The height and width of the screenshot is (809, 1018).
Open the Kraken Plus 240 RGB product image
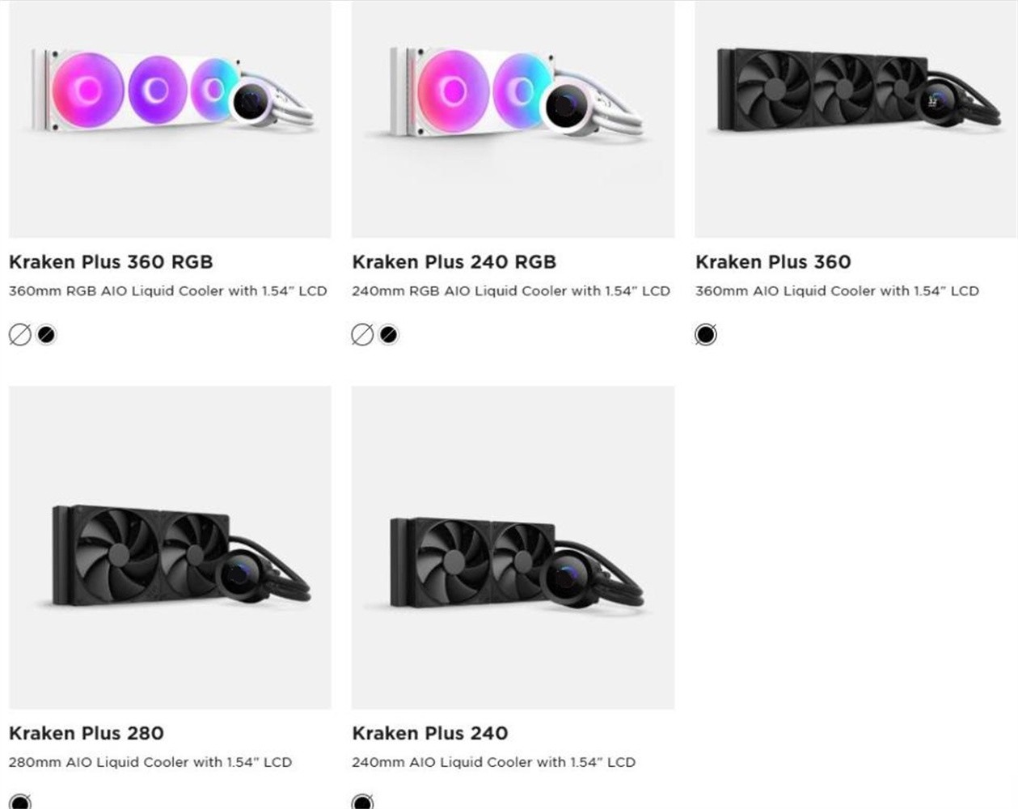[x=513, y=119]
